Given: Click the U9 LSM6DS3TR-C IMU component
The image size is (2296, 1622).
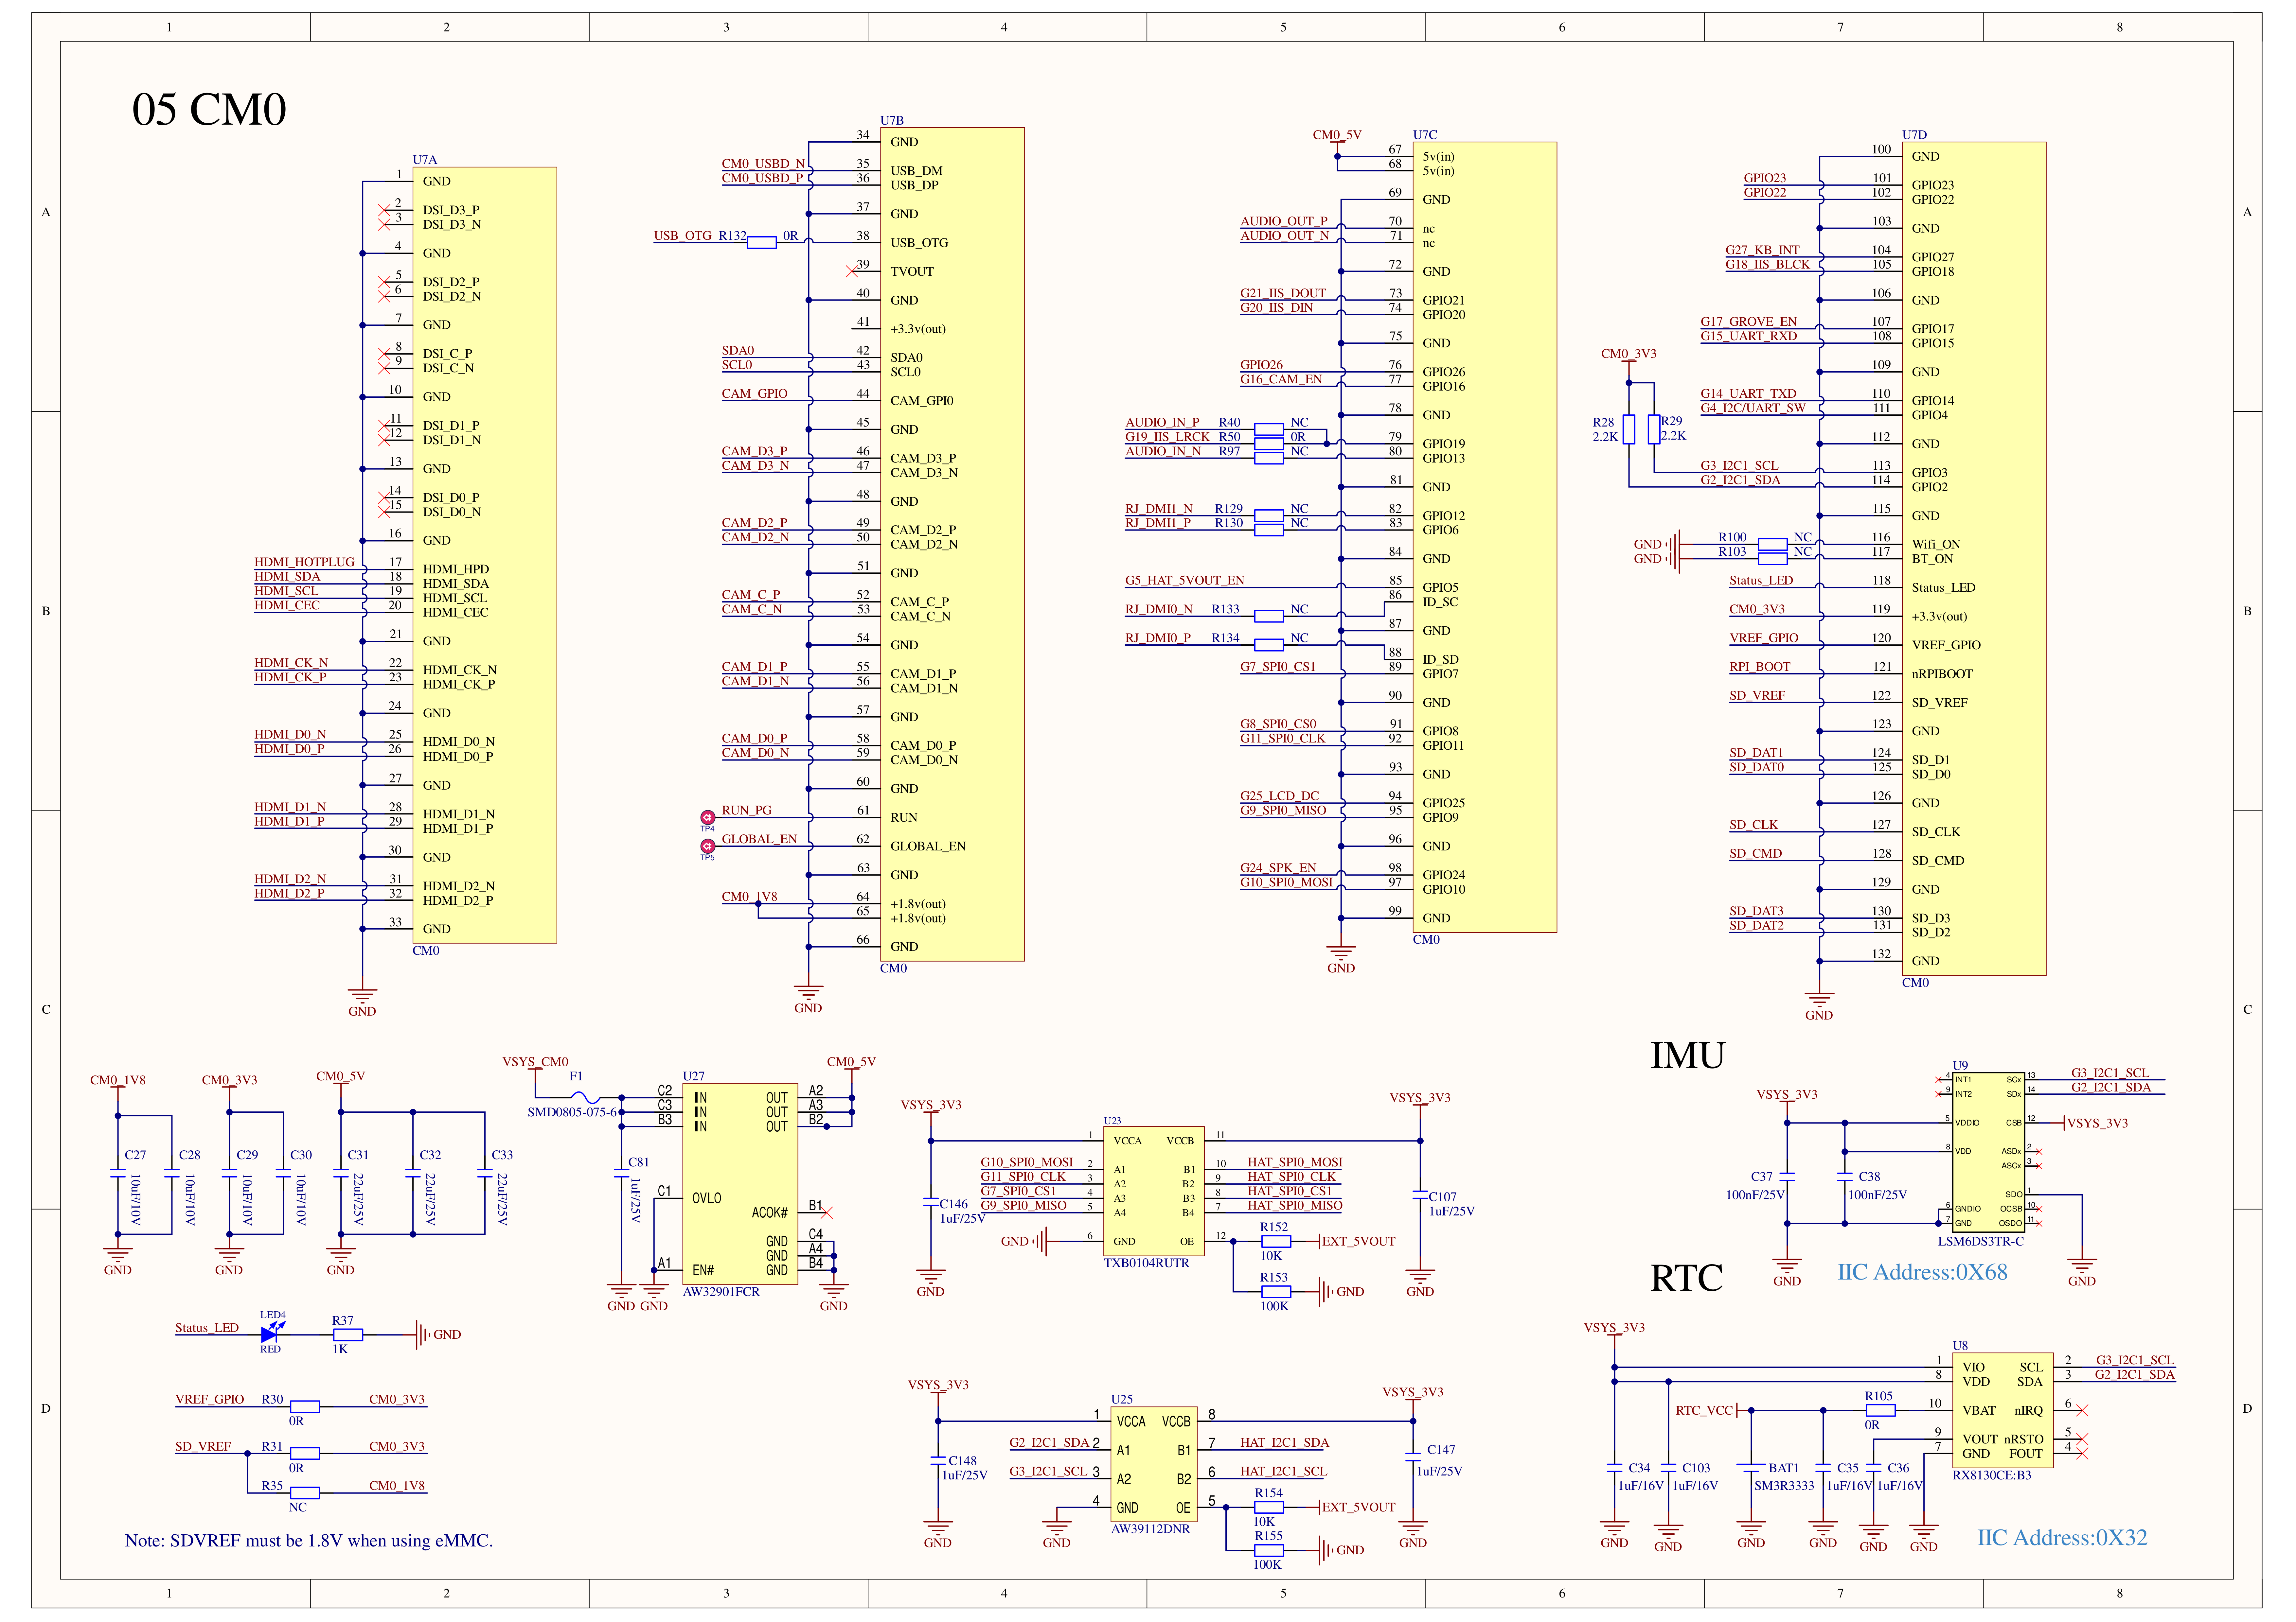Looking at the screenshot, I should tap(1988, 1150).
